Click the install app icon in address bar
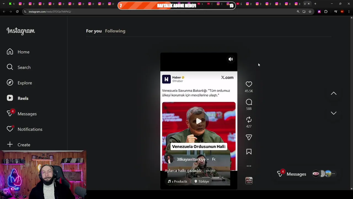The image size is (353, 199). tap(304, 12)
